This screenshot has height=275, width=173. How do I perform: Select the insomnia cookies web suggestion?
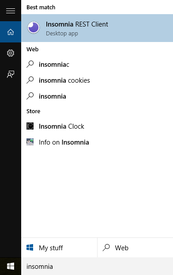click(97, 80)
